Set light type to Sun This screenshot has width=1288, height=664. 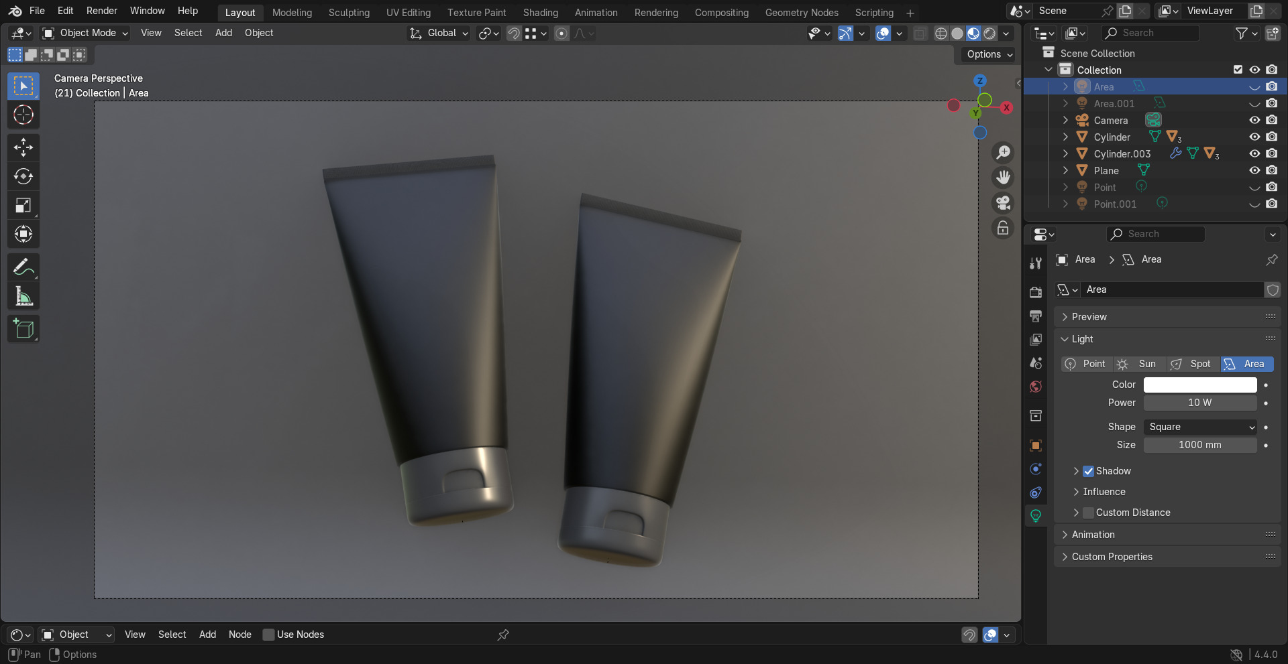pos(1140,364)
